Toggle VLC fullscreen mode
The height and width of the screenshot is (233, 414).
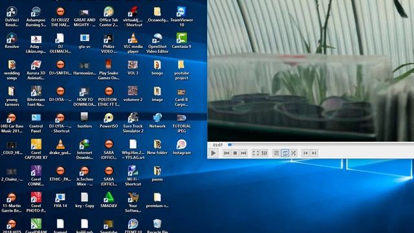point(256,153)
